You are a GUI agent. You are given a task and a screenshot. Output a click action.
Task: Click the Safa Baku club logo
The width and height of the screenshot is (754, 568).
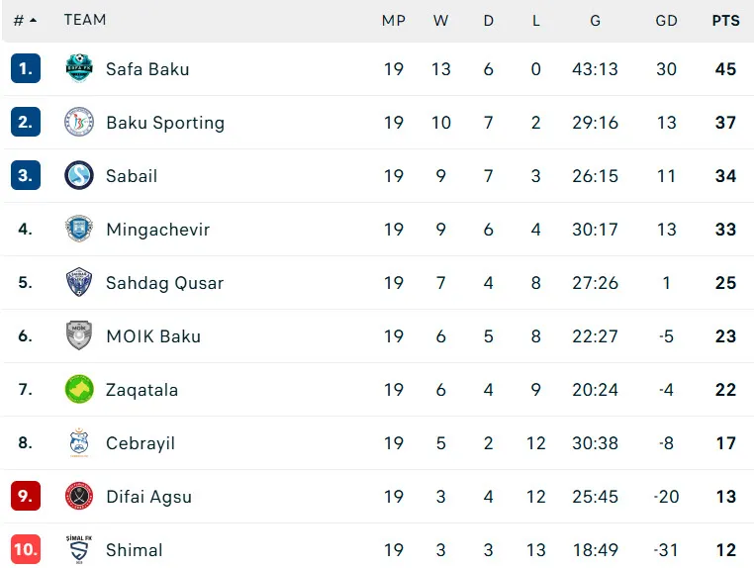coord(79,68)
